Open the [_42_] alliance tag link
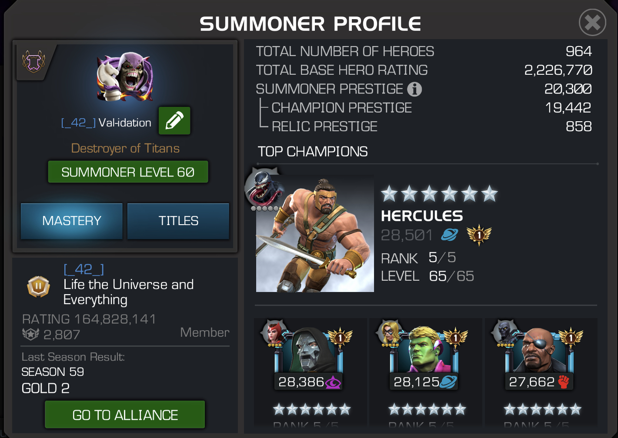This screenshot has height=438, width=618. [84, 269]
